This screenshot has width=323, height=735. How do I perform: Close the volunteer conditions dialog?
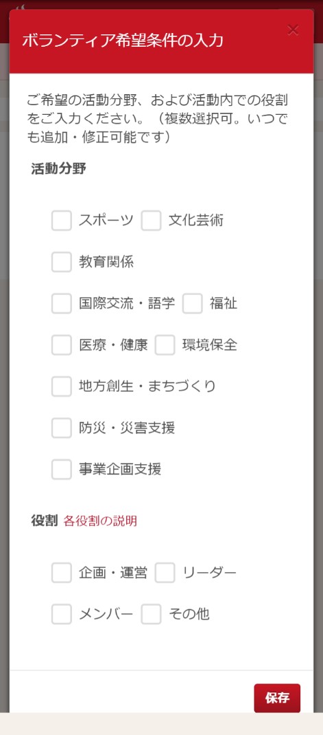[x=293, y=30]
